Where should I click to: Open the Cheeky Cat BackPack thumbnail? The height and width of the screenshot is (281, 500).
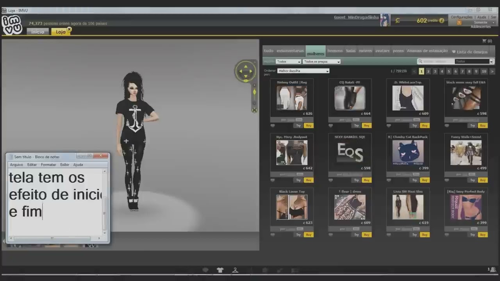pos(408,153)
